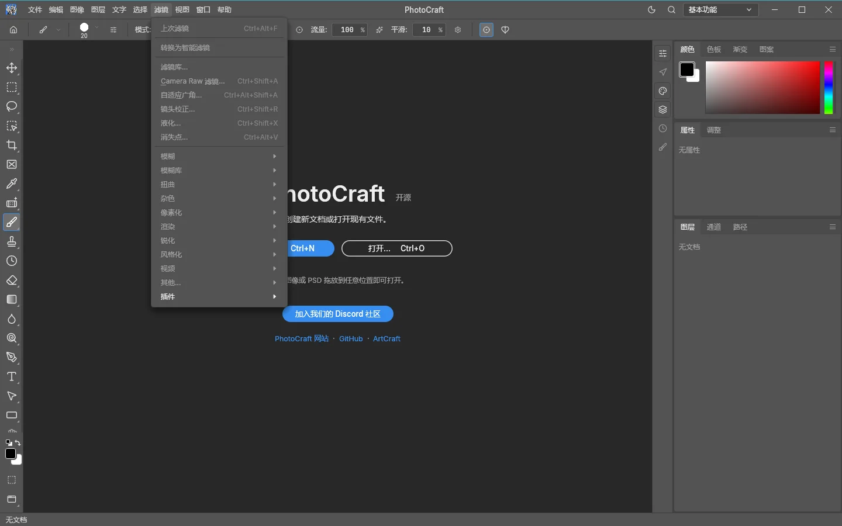
Task: Select the Eyedropper tool
Action: (x=11, y=184)
